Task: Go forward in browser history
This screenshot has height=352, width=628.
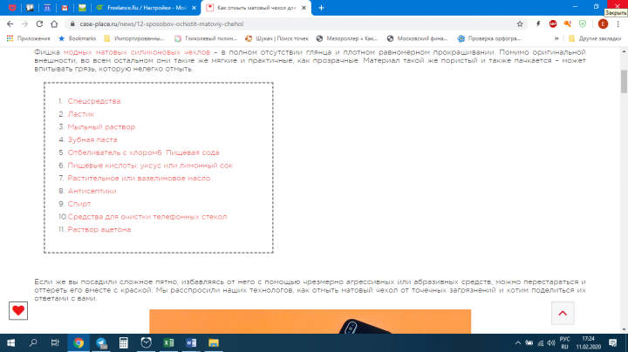Action: point(24,24)
